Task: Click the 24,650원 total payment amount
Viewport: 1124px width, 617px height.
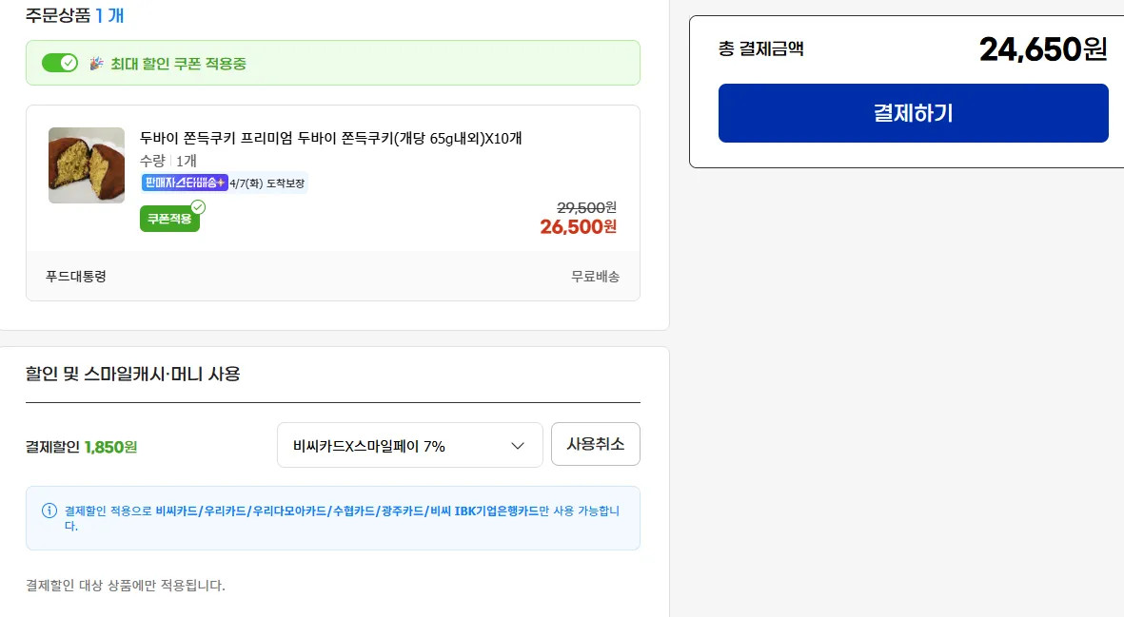Action: point(1043,48)
